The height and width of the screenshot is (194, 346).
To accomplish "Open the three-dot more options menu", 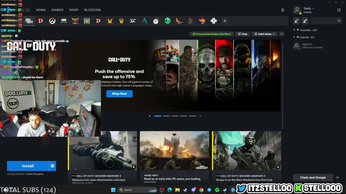I will (x=282, y=34).
